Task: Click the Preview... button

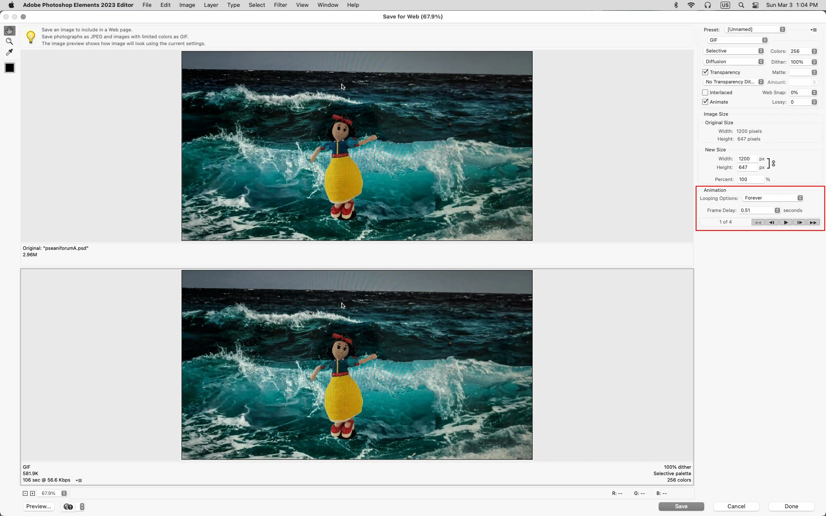Action: pos(39,506)
